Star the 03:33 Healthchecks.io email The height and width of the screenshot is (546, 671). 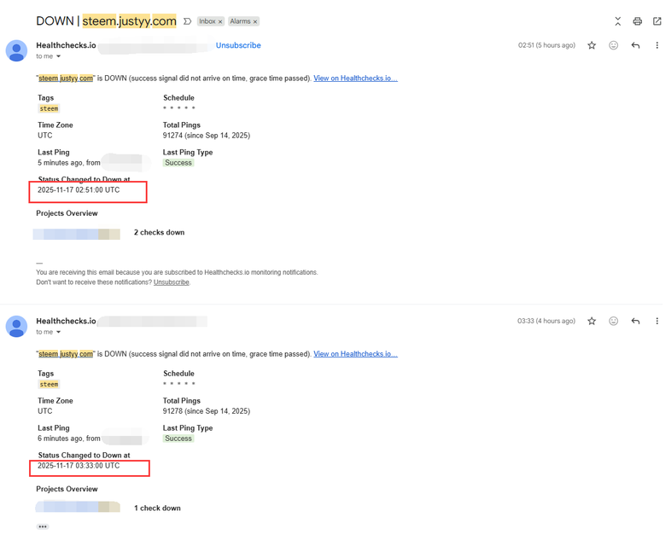[592, 321]
